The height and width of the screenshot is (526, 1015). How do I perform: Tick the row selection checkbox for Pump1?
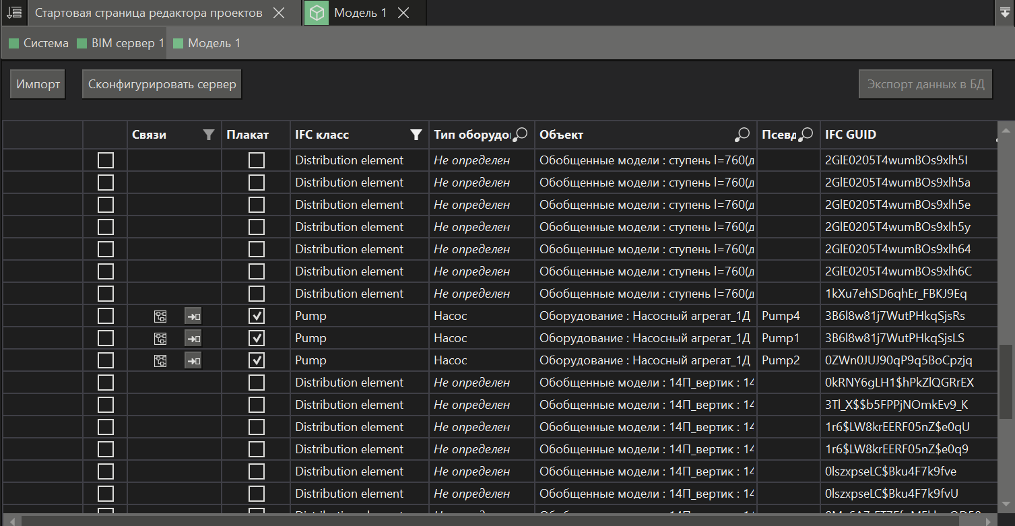click(x=106, y=338)
